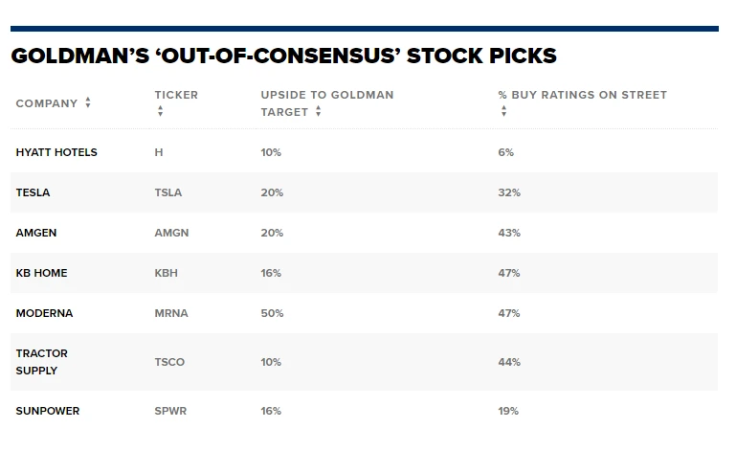The width and height of the screenshot is (736, 451).
Task: Click the TSLA ticker symbol
Action: pyautogui.click(x=167, y=192)
